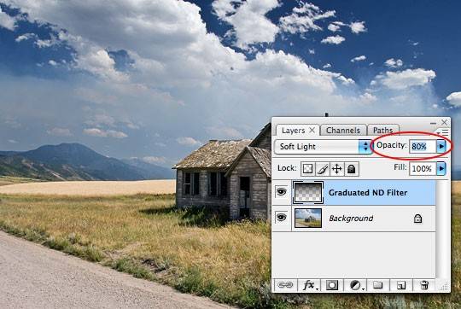Create a new layer group folder
This screenshot has height=309, width=461.
(x=378, y=285)
